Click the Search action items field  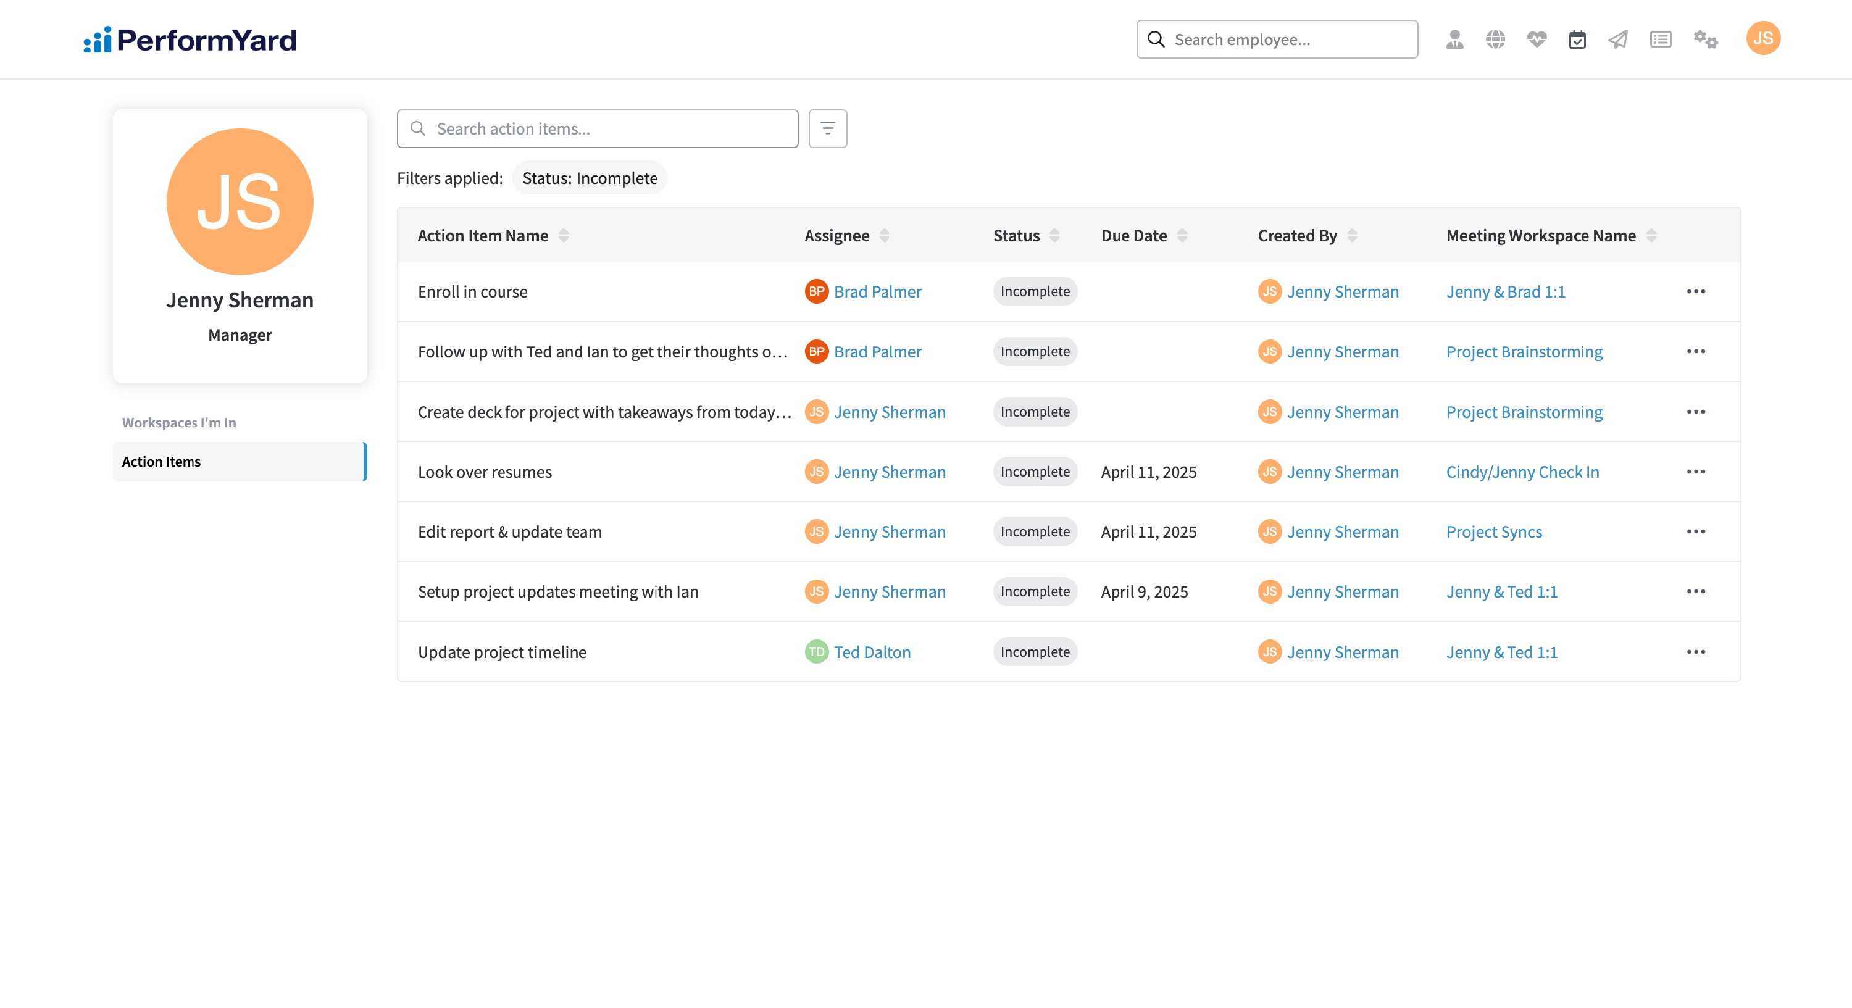pos(597,128)
